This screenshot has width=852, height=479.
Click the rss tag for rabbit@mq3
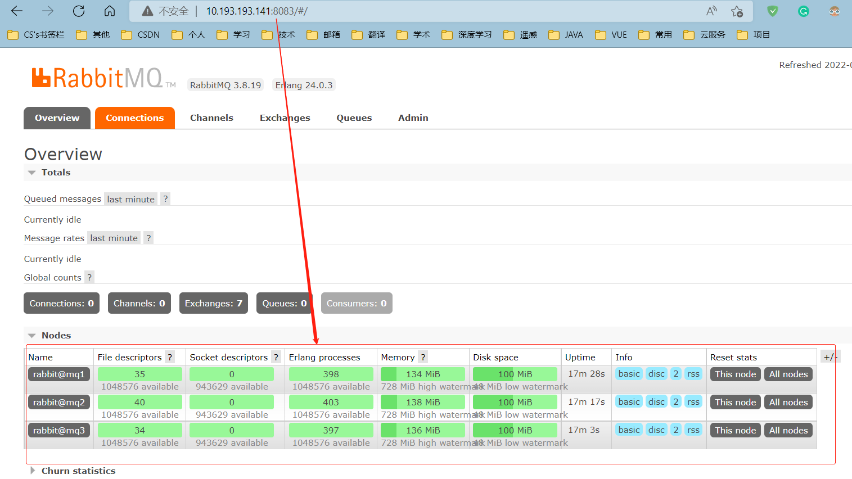point(693,430)
